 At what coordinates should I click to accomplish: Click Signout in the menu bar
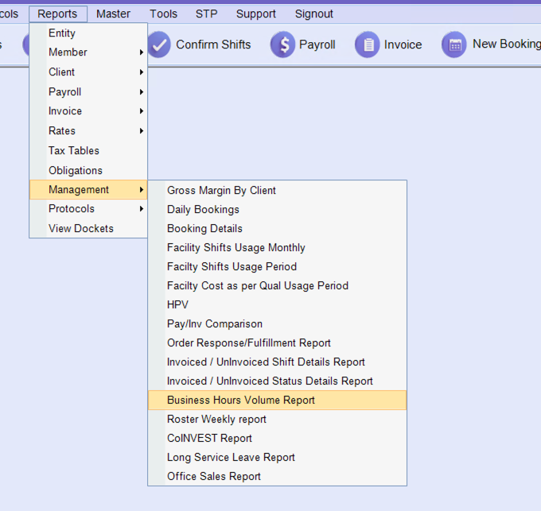314,14
